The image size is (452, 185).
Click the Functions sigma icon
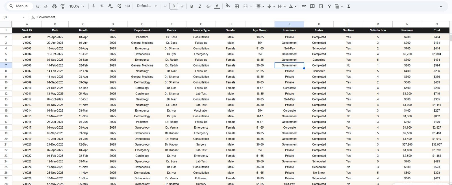(349, 6)
